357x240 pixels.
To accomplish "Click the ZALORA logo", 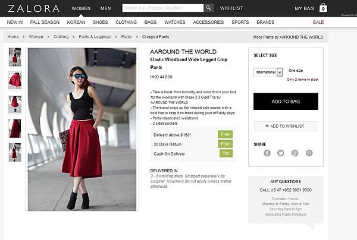I will tap(34, 9).
